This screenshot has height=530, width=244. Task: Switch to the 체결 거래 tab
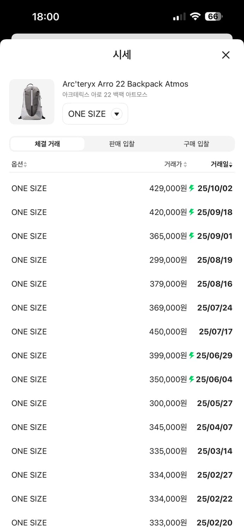[x=47, y=144]
